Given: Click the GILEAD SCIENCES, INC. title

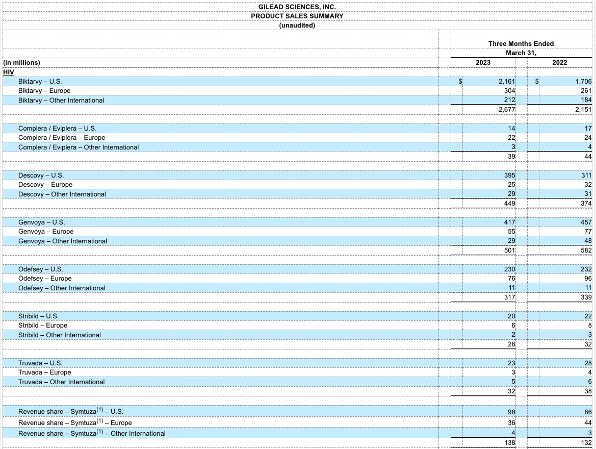Looking at the screenshot, I should (297, 7).
